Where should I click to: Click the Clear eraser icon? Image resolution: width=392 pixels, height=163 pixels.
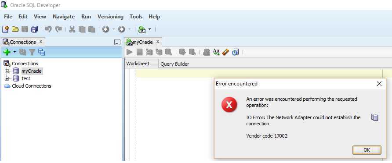(x=225, y=52)
